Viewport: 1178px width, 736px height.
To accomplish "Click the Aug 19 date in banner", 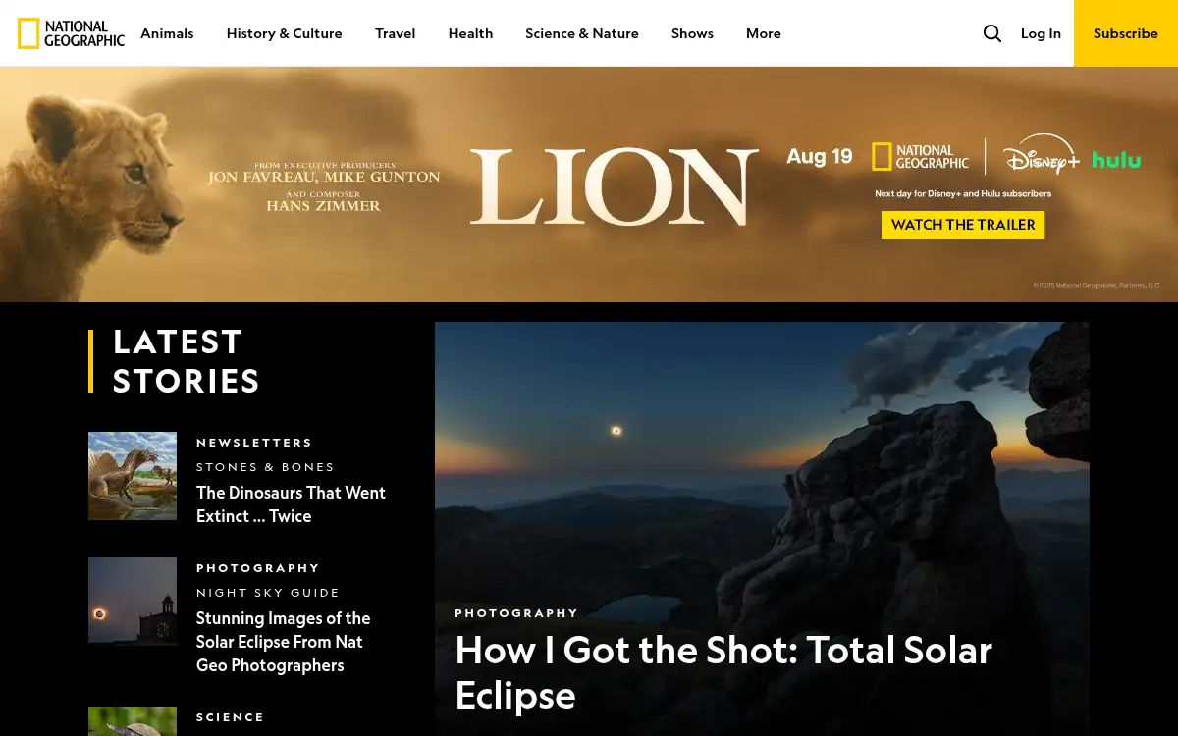I will pos(820,156).
